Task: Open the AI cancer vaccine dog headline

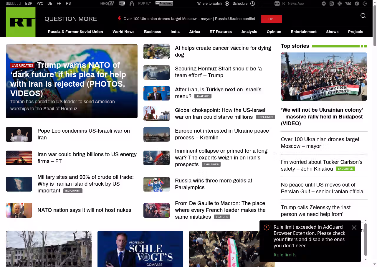Action: 223,51
